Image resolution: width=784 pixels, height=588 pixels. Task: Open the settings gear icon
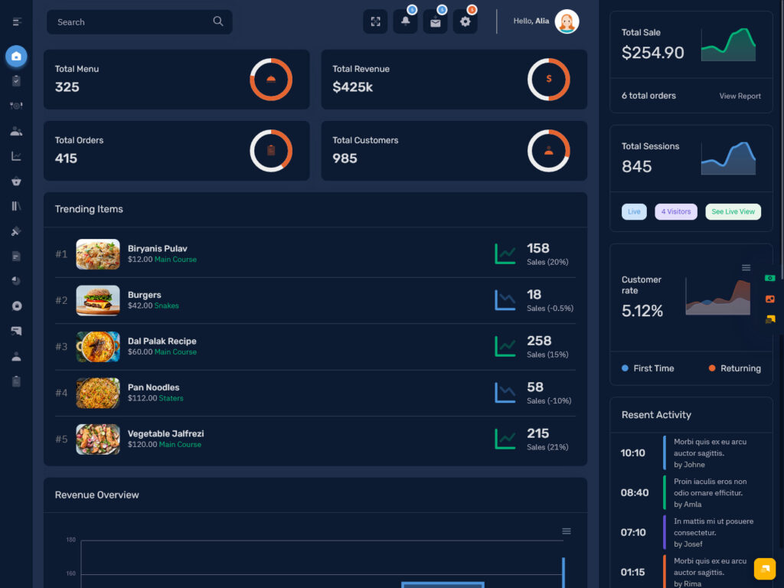[465, 21]
